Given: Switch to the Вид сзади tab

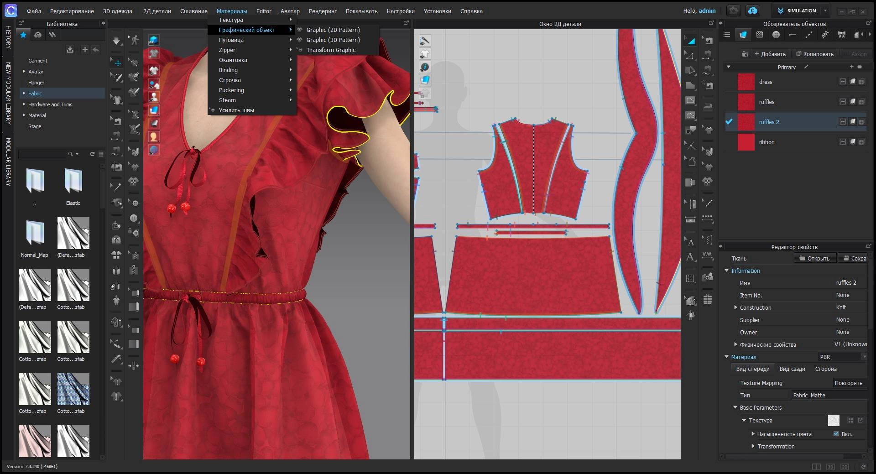Looking at the screenshot, I should [x=792, y=369].
